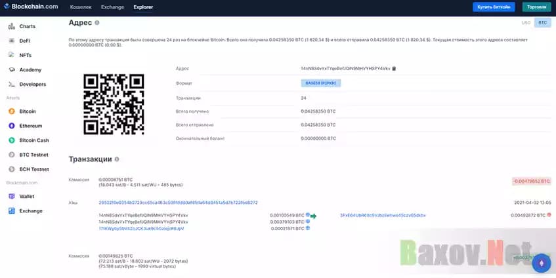Click the Ethereum asset icon
Viewport: 556px width, 278px height.
click(x=12, y=126)
